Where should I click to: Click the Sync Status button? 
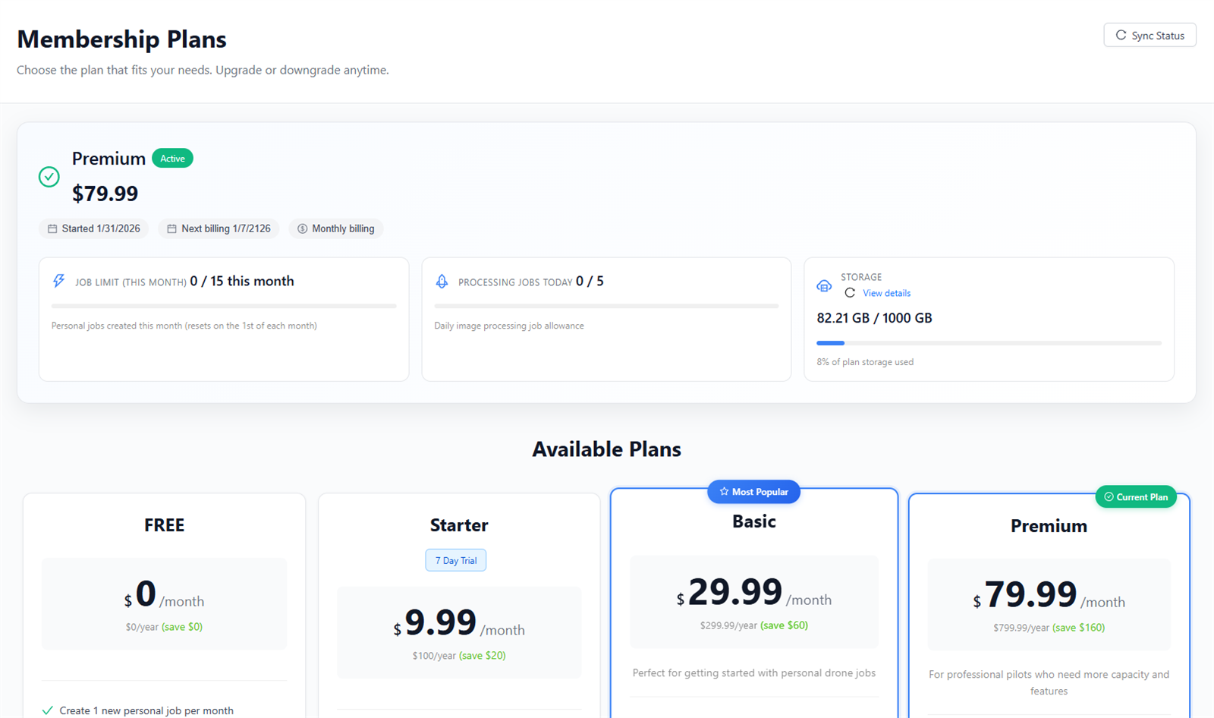tap(1150, 35)
